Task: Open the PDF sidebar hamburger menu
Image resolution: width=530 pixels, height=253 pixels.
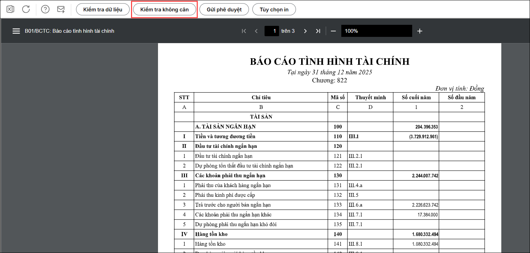Action: point(16,31)
